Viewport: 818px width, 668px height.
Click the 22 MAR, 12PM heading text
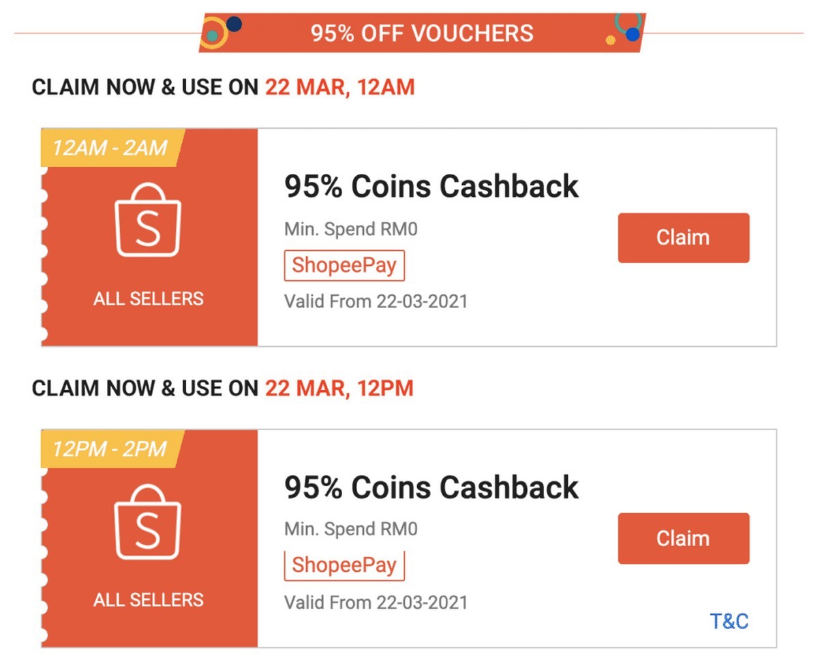tap(339, 389)
